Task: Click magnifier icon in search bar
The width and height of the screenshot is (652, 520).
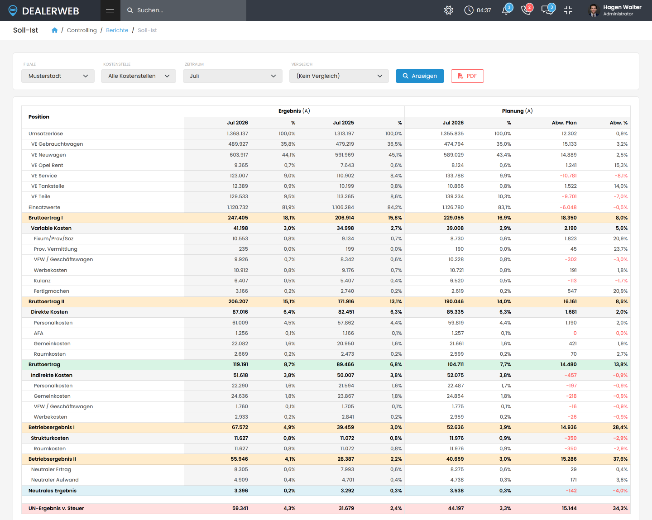Action: (130, 10)
